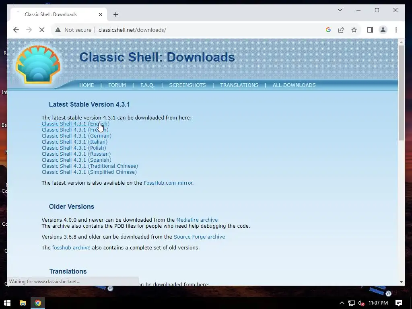Download Classic Shell 4.3.1 (German)
This screenshot has height=309, width=412.
(x=76, y=136)
